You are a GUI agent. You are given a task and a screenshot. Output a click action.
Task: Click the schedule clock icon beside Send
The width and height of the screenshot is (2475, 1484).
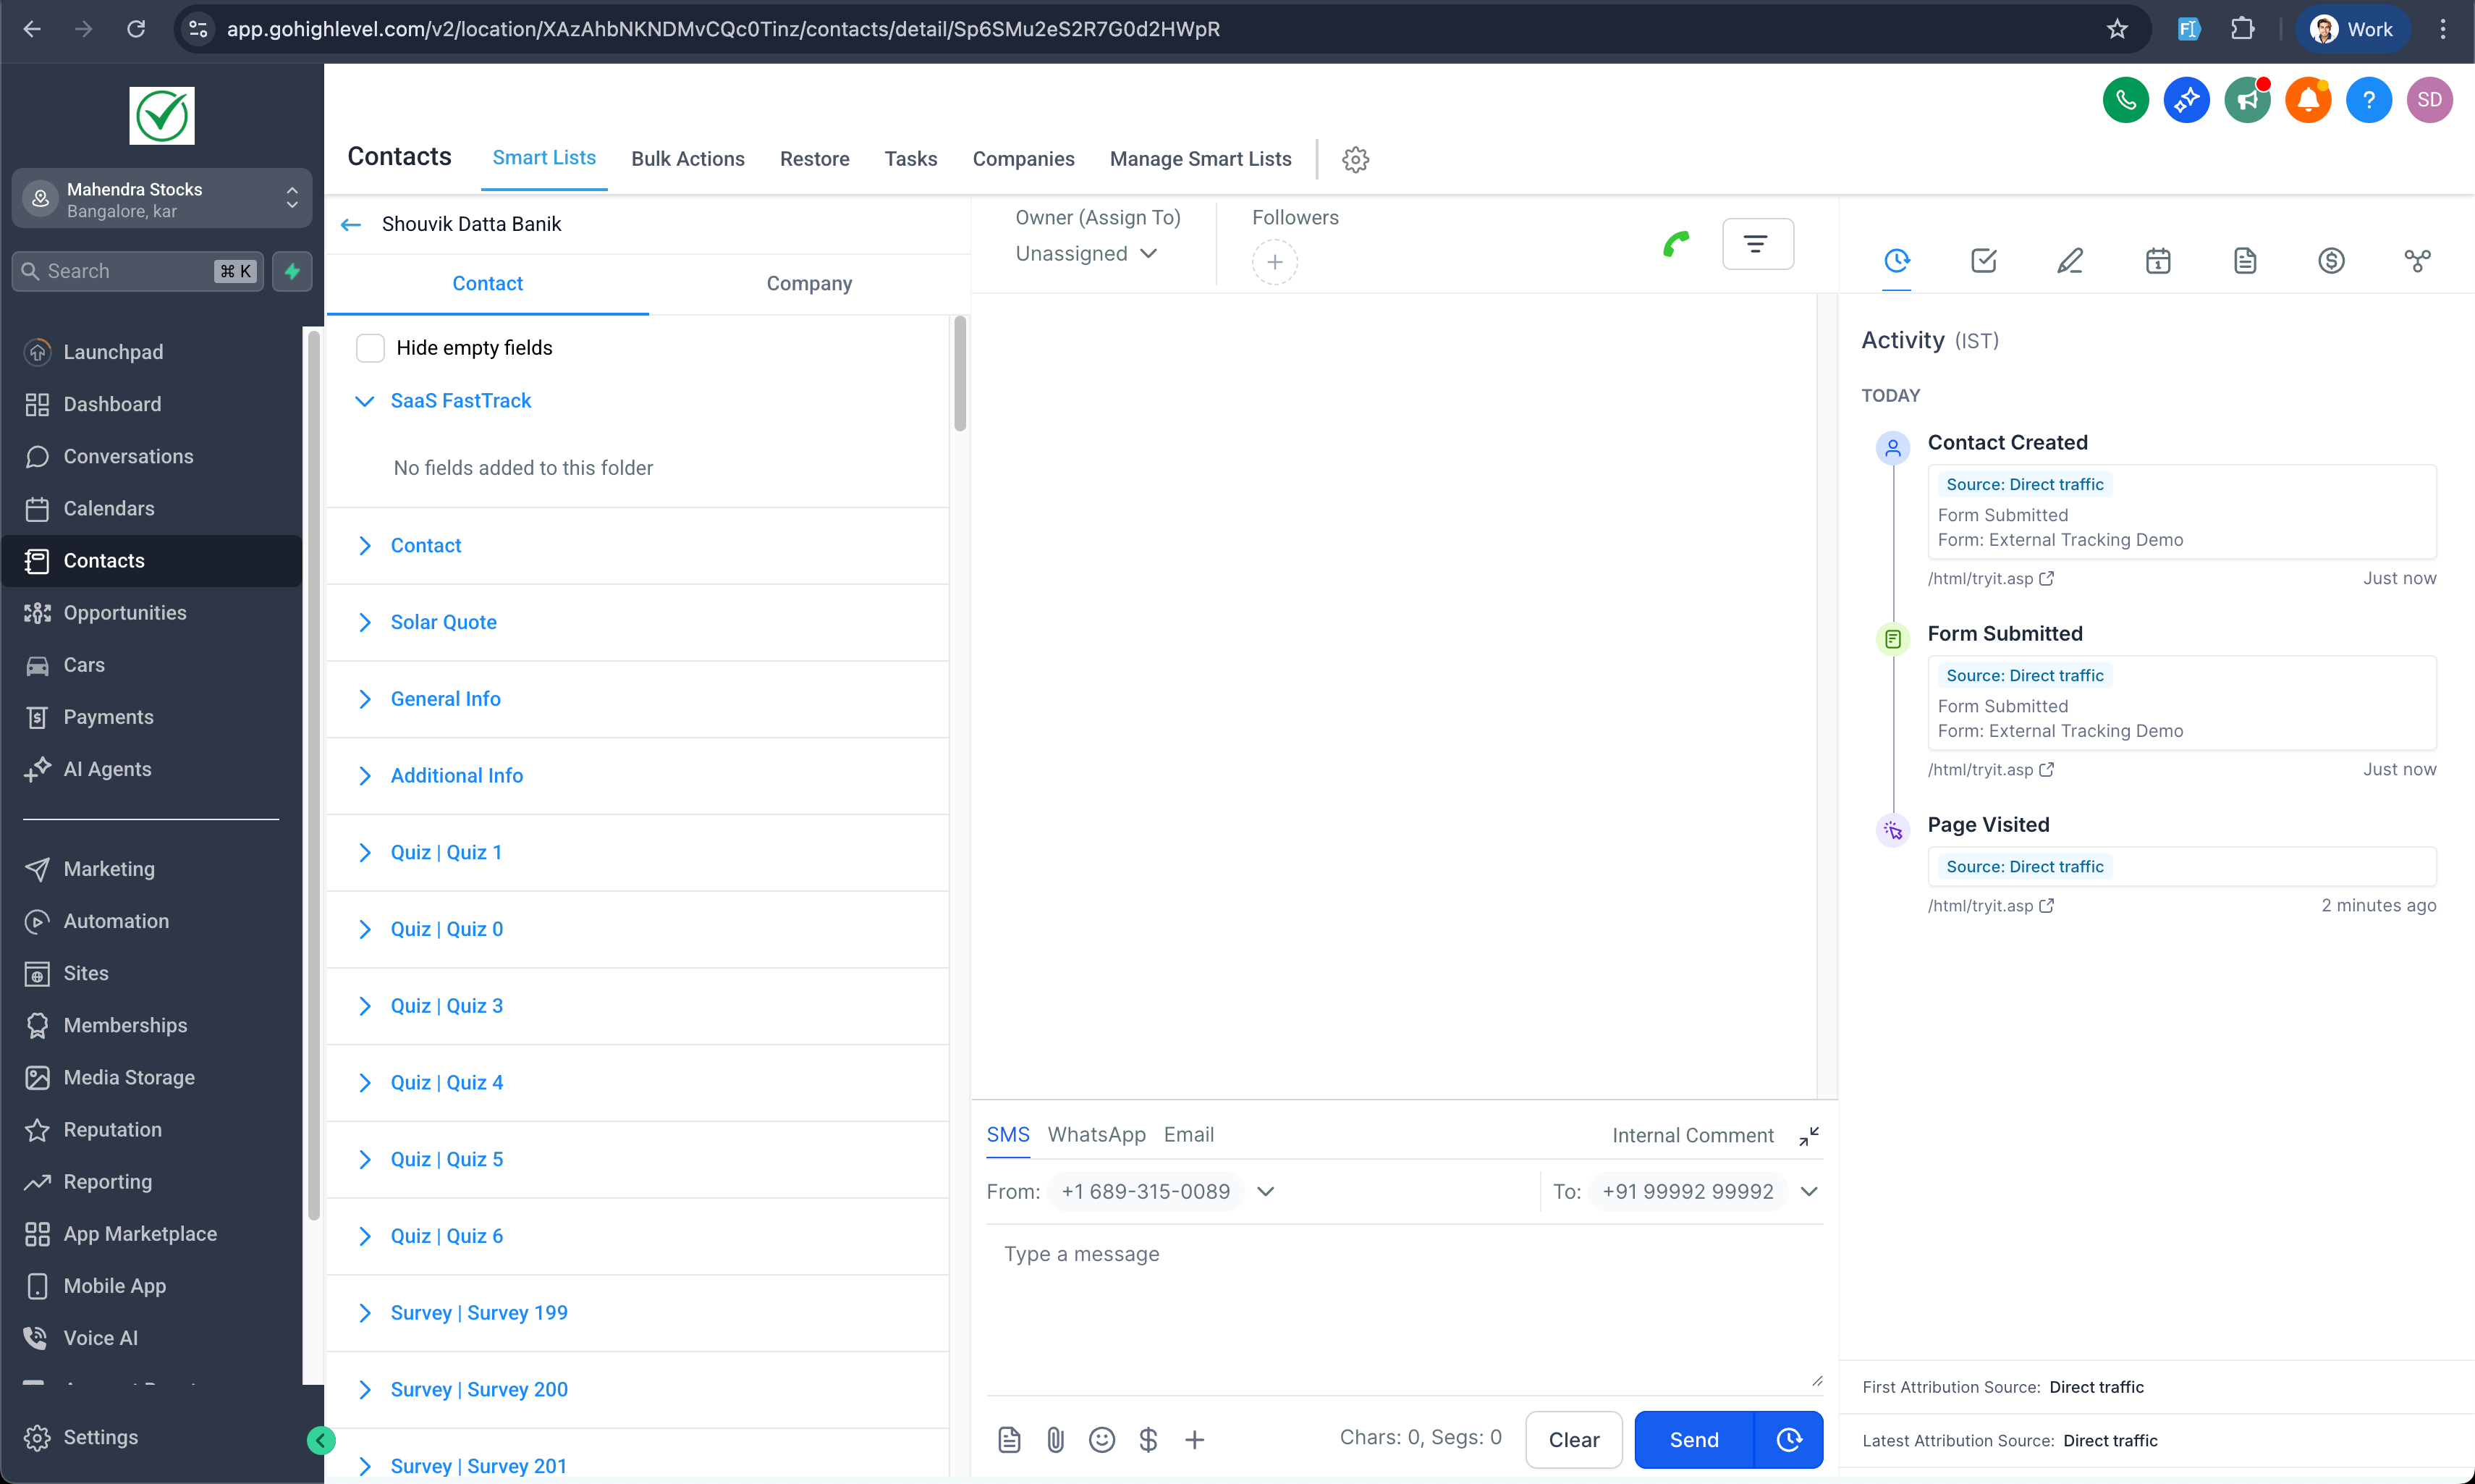coord(1789,1439)
